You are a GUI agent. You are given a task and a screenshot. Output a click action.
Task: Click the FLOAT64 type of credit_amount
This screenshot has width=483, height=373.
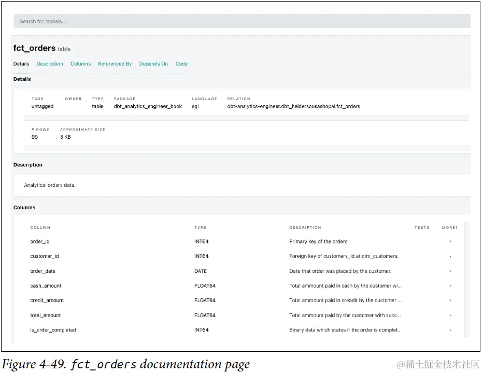click(x=205, y=300)
